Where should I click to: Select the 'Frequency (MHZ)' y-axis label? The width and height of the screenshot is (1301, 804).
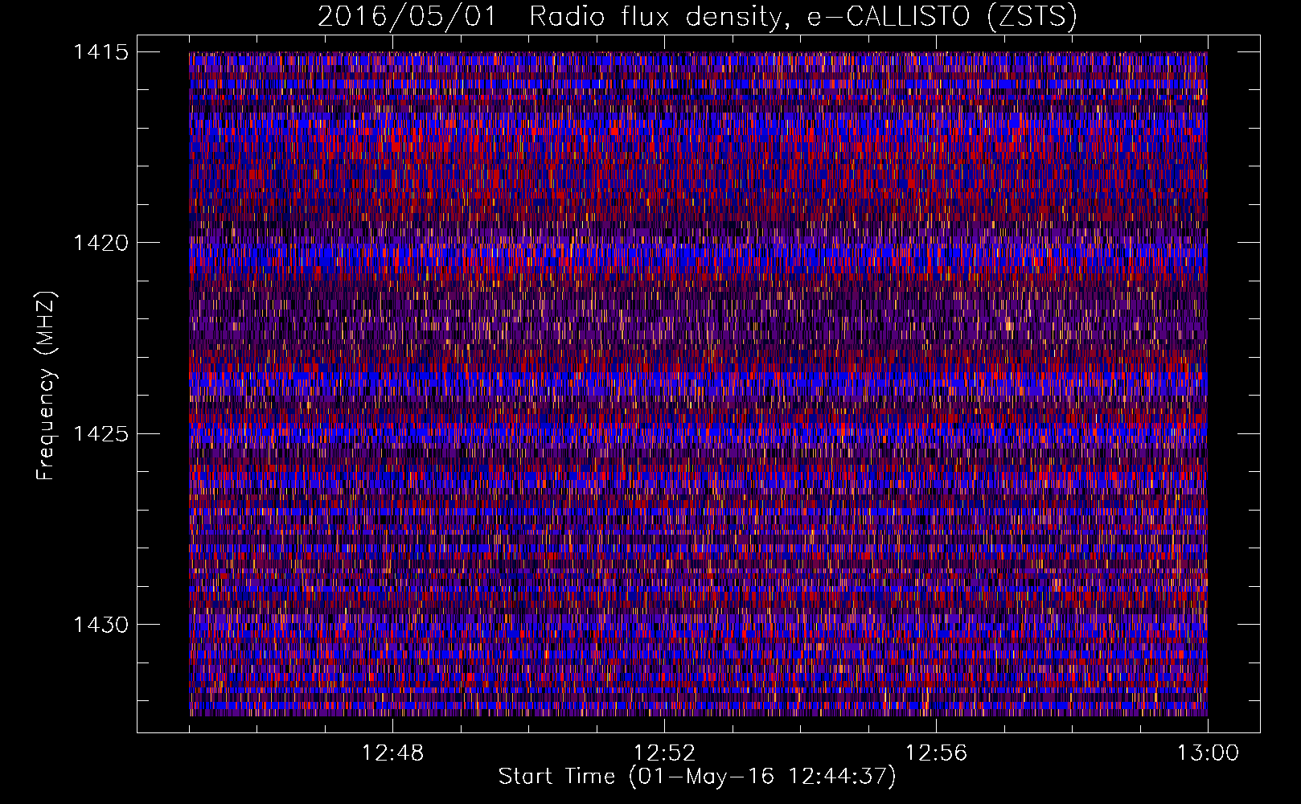[x=47, y=386]
